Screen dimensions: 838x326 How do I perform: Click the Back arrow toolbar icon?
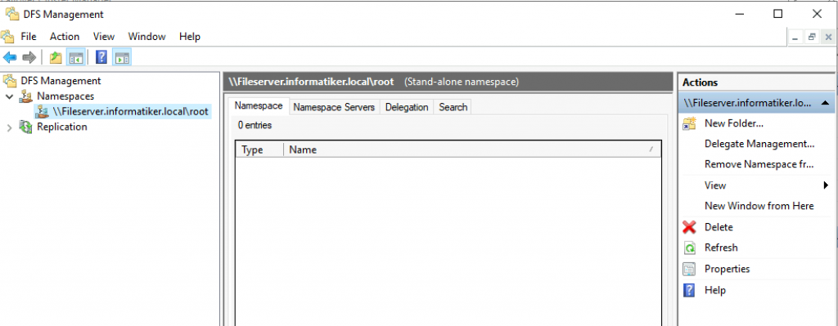pyautogui.click(x=10, y=57)
